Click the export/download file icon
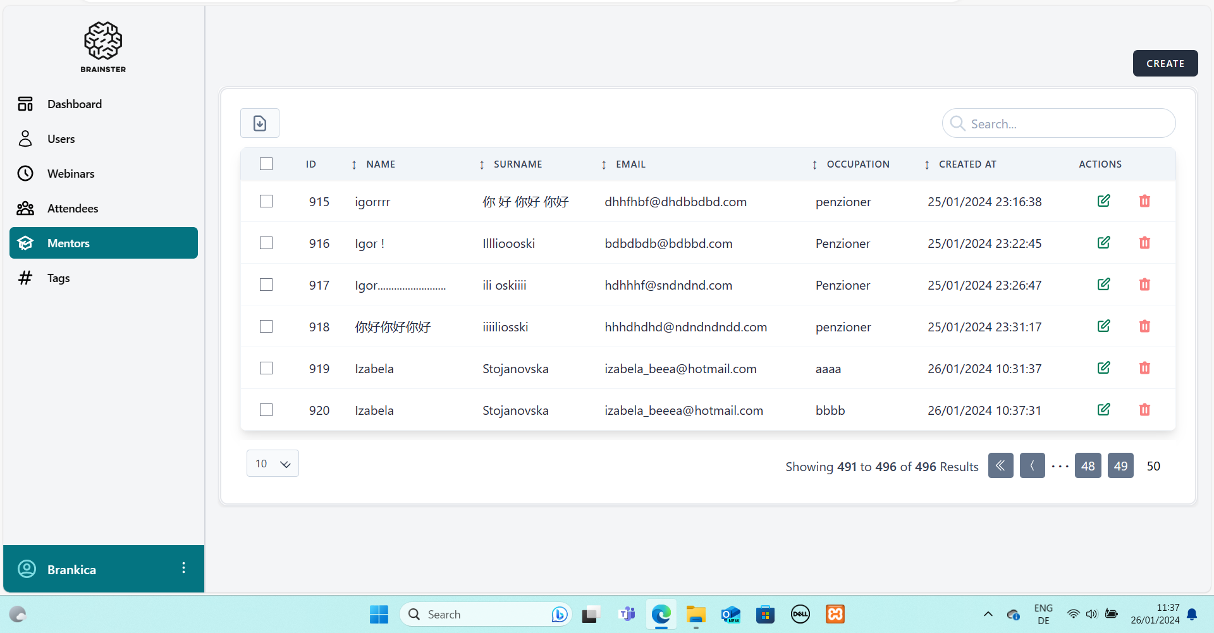The height and width of the screenshot is (633, 1214). coord(259,123)
